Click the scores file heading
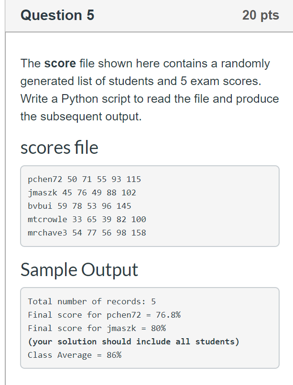Screen dimensions: 293x385 click(x=59, y=148)
